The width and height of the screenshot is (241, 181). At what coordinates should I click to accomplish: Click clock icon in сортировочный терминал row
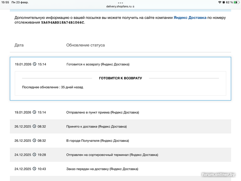coord(34,155)
